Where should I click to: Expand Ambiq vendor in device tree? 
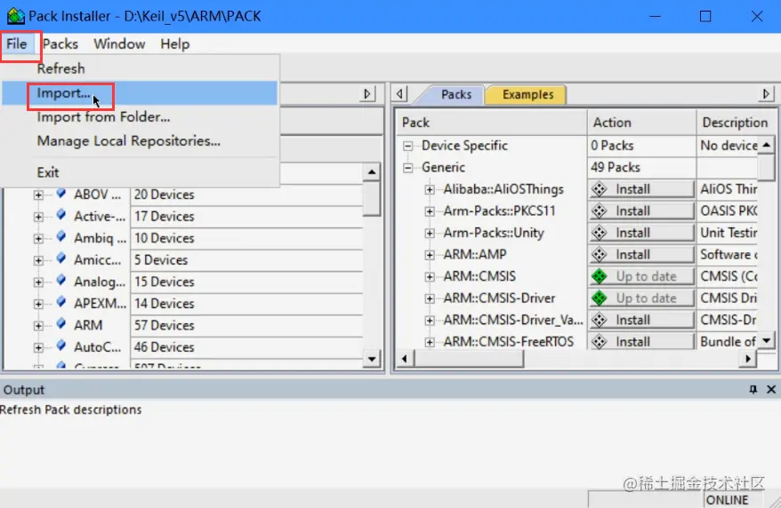[38, 239]
